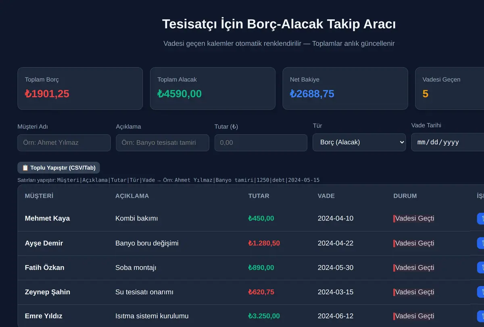The image size is (484, 327).
Task: Click the TUTAR column header
Action: 259,196
